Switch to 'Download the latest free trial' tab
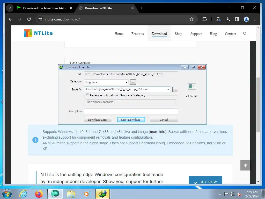Viewport: 265px width, 199px height. point(43,8)
